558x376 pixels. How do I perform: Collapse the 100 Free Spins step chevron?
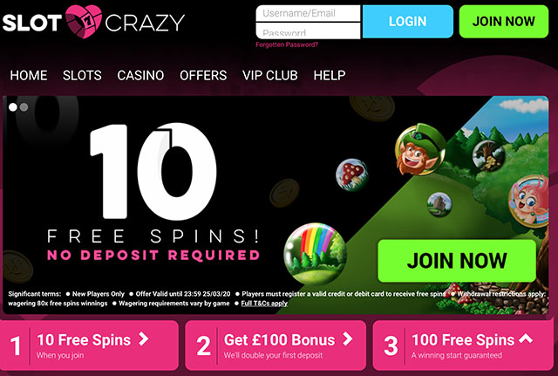526,338
